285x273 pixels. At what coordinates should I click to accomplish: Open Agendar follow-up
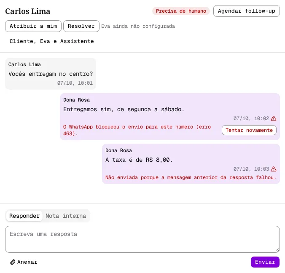click(x=247, y=11)
